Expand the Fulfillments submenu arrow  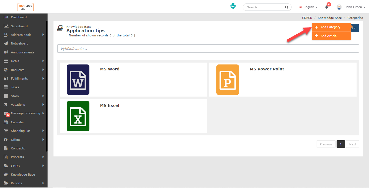click(43, 78)
